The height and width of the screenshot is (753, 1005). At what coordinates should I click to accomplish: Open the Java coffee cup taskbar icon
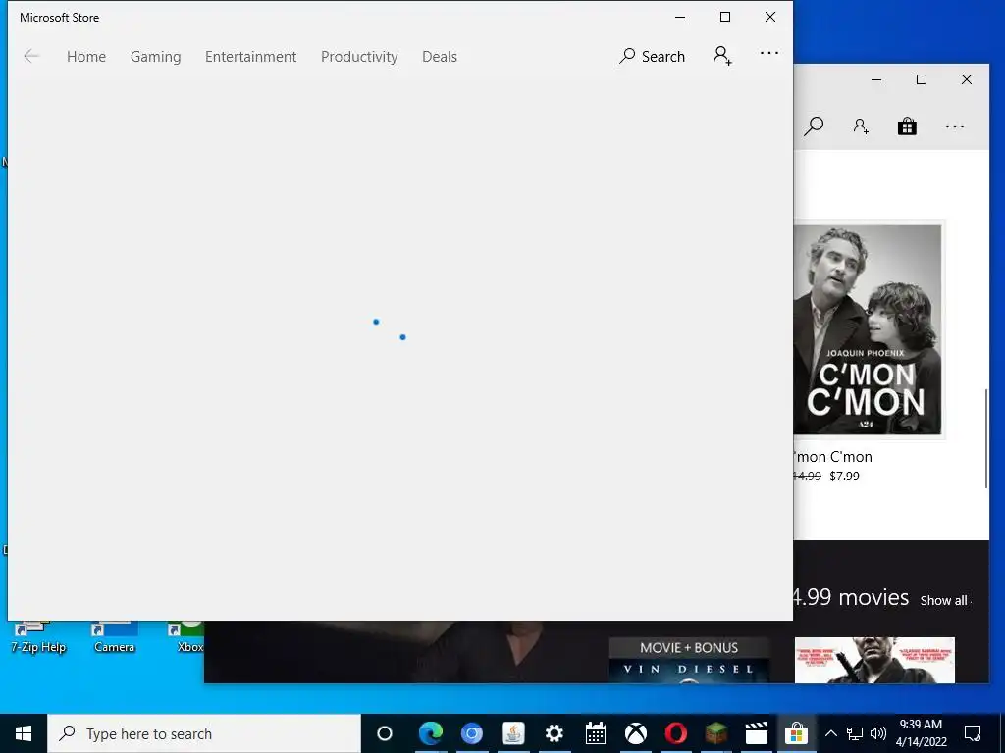[512, 733]
